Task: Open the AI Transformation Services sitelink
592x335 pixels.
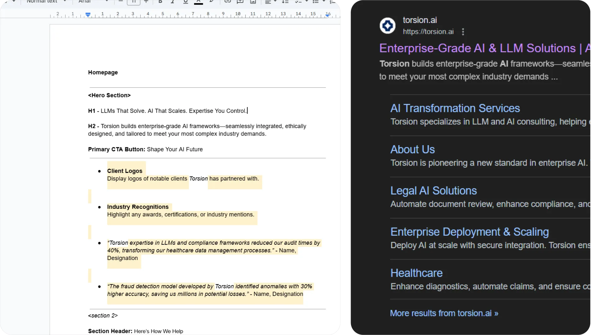Action: click(x=455, y=108)
